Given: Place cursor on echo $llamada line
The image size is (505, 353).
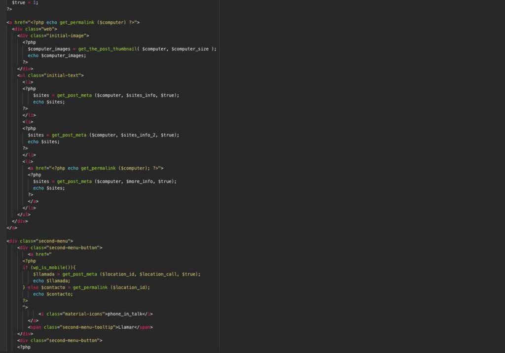Looking at the screenshot, I should 51,281.
